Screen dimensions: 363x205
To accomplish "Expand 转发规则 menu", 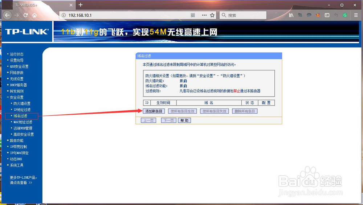I will tap(17, 91).
